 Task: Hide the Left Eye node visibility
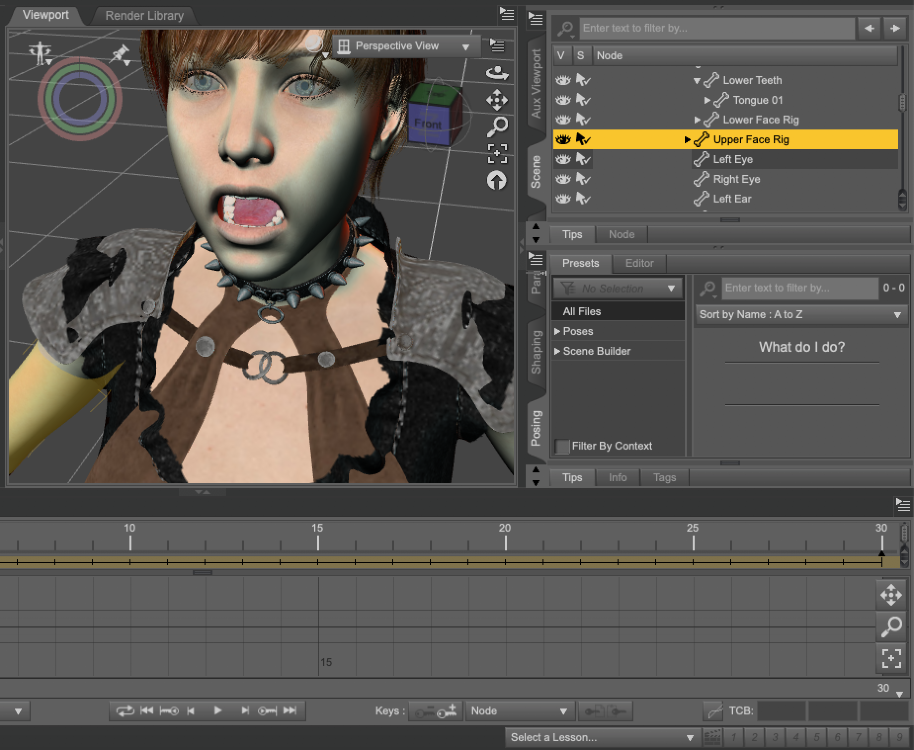coord(563,160)
